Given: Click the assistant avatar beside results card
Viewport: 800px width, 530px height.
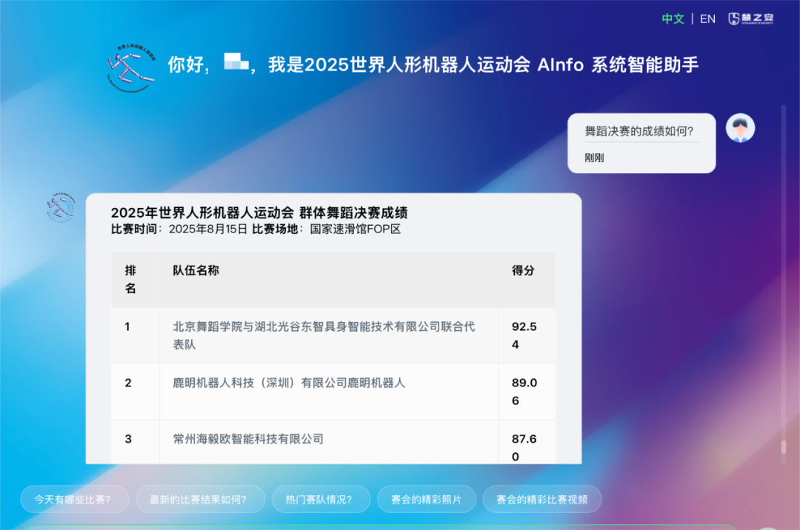Looking at the screenshot, I should coord(61,208).
